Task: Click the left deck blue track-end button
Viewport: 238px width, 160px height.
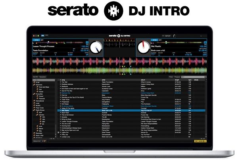Action: pyautogui.click(x=87, y=43)
